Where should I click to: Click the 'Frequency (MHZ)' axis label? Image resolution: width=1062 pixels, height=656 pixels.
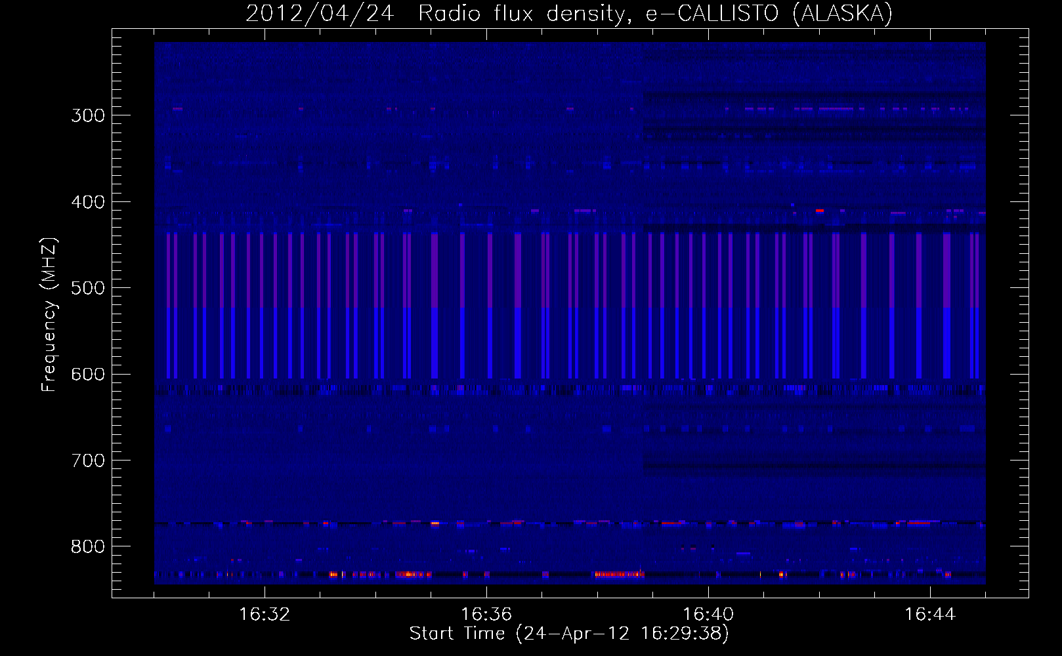pyautogui.click(x=49, y=314)
